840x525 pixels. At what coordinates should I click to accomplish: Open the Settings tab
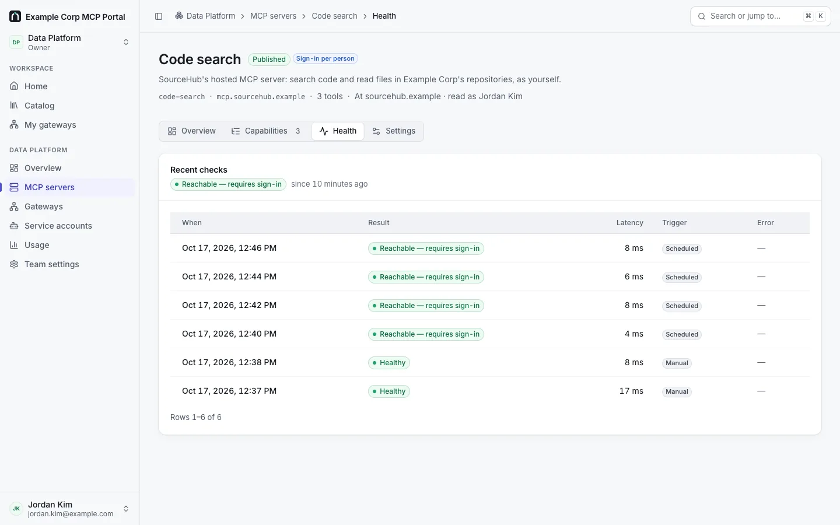coord(394,131)
